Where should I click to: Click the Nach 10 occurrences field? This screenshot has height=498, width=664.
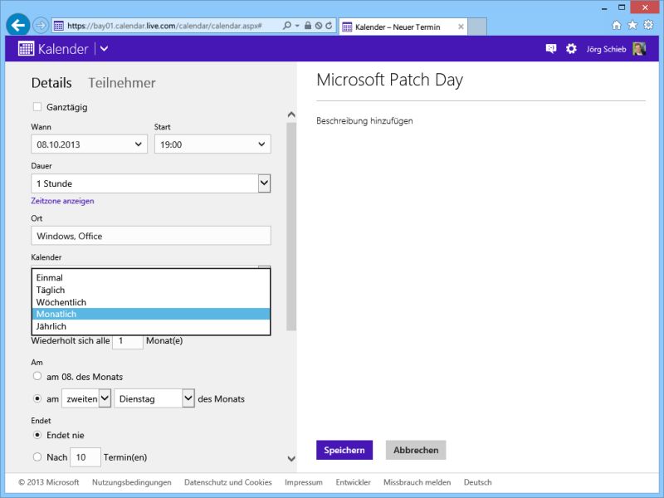pyautogui.click(x=85, y=457)
